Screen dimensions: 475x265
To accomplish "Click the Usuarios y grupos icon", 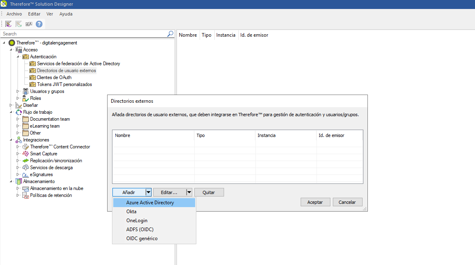I will click(x=26, y=91).
